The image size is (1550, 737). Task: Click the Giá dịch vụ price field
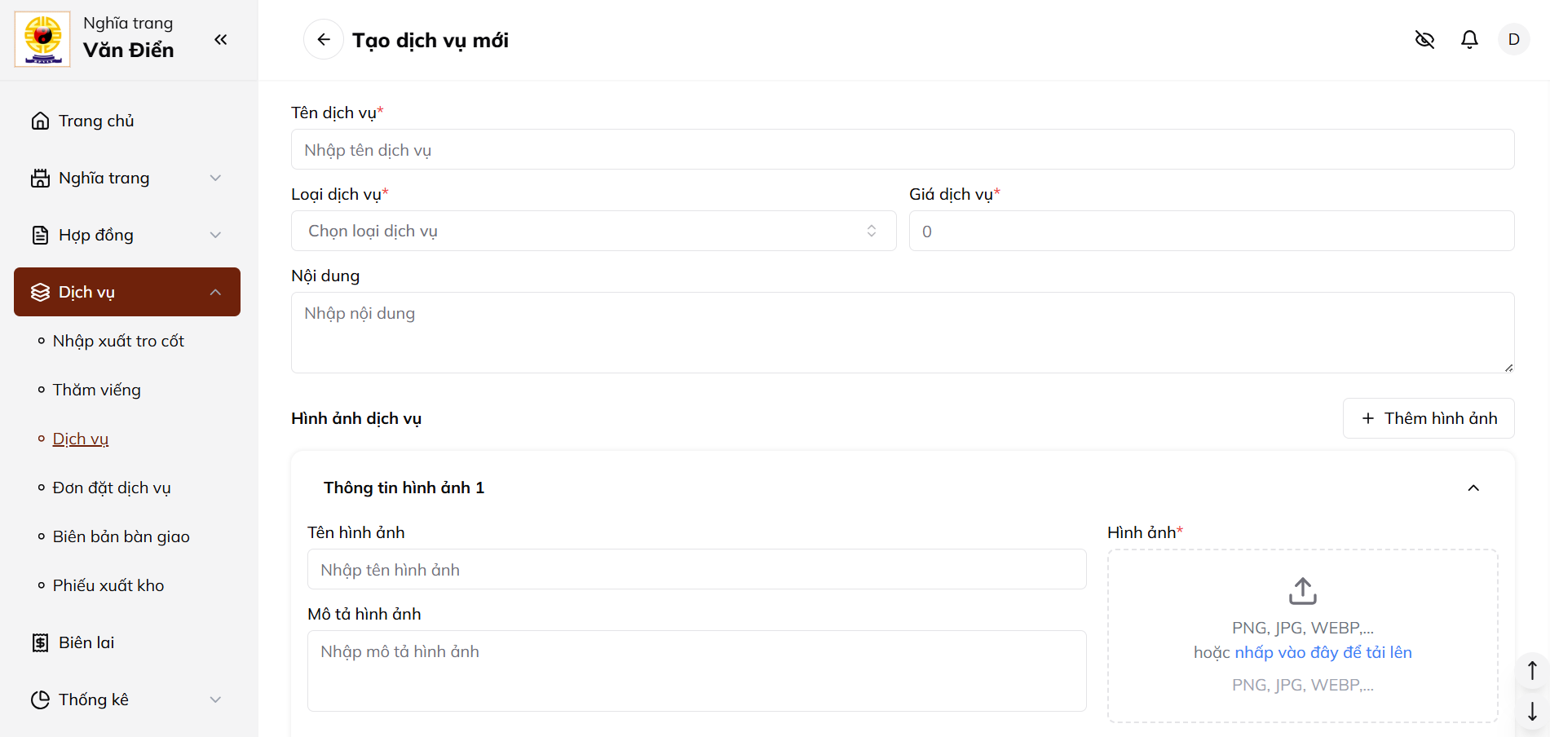coord(1211,232)
